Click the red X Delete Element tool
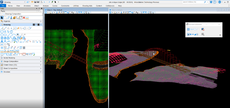 (24, 18)
